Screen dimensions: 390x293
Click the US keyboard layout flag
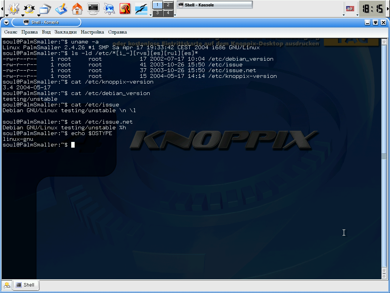[x=350, y=8]
